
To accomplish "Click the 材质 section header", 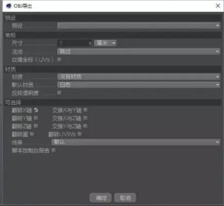I will click(113, 69).
